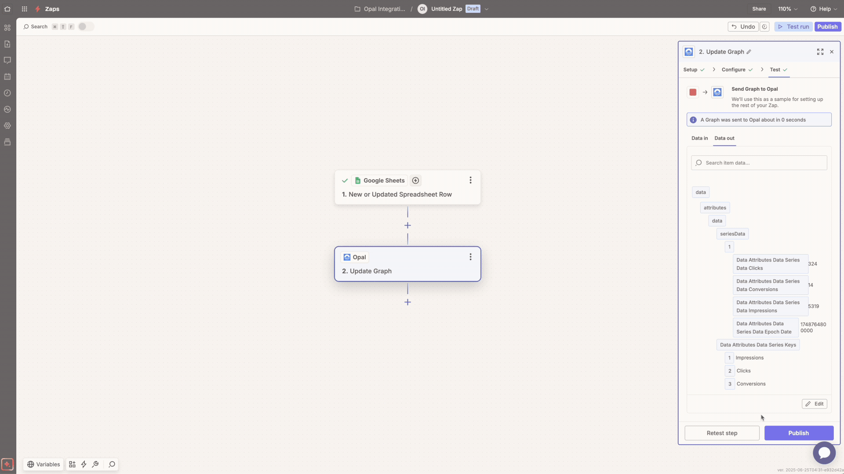Viewport: 844px width, 474px height.
Task: Click the instant trigger badge on Google Sheets step
Action: point(415,180)
